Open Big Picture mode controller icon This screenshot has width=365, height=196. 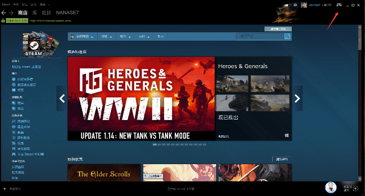(x=339, y=5)
